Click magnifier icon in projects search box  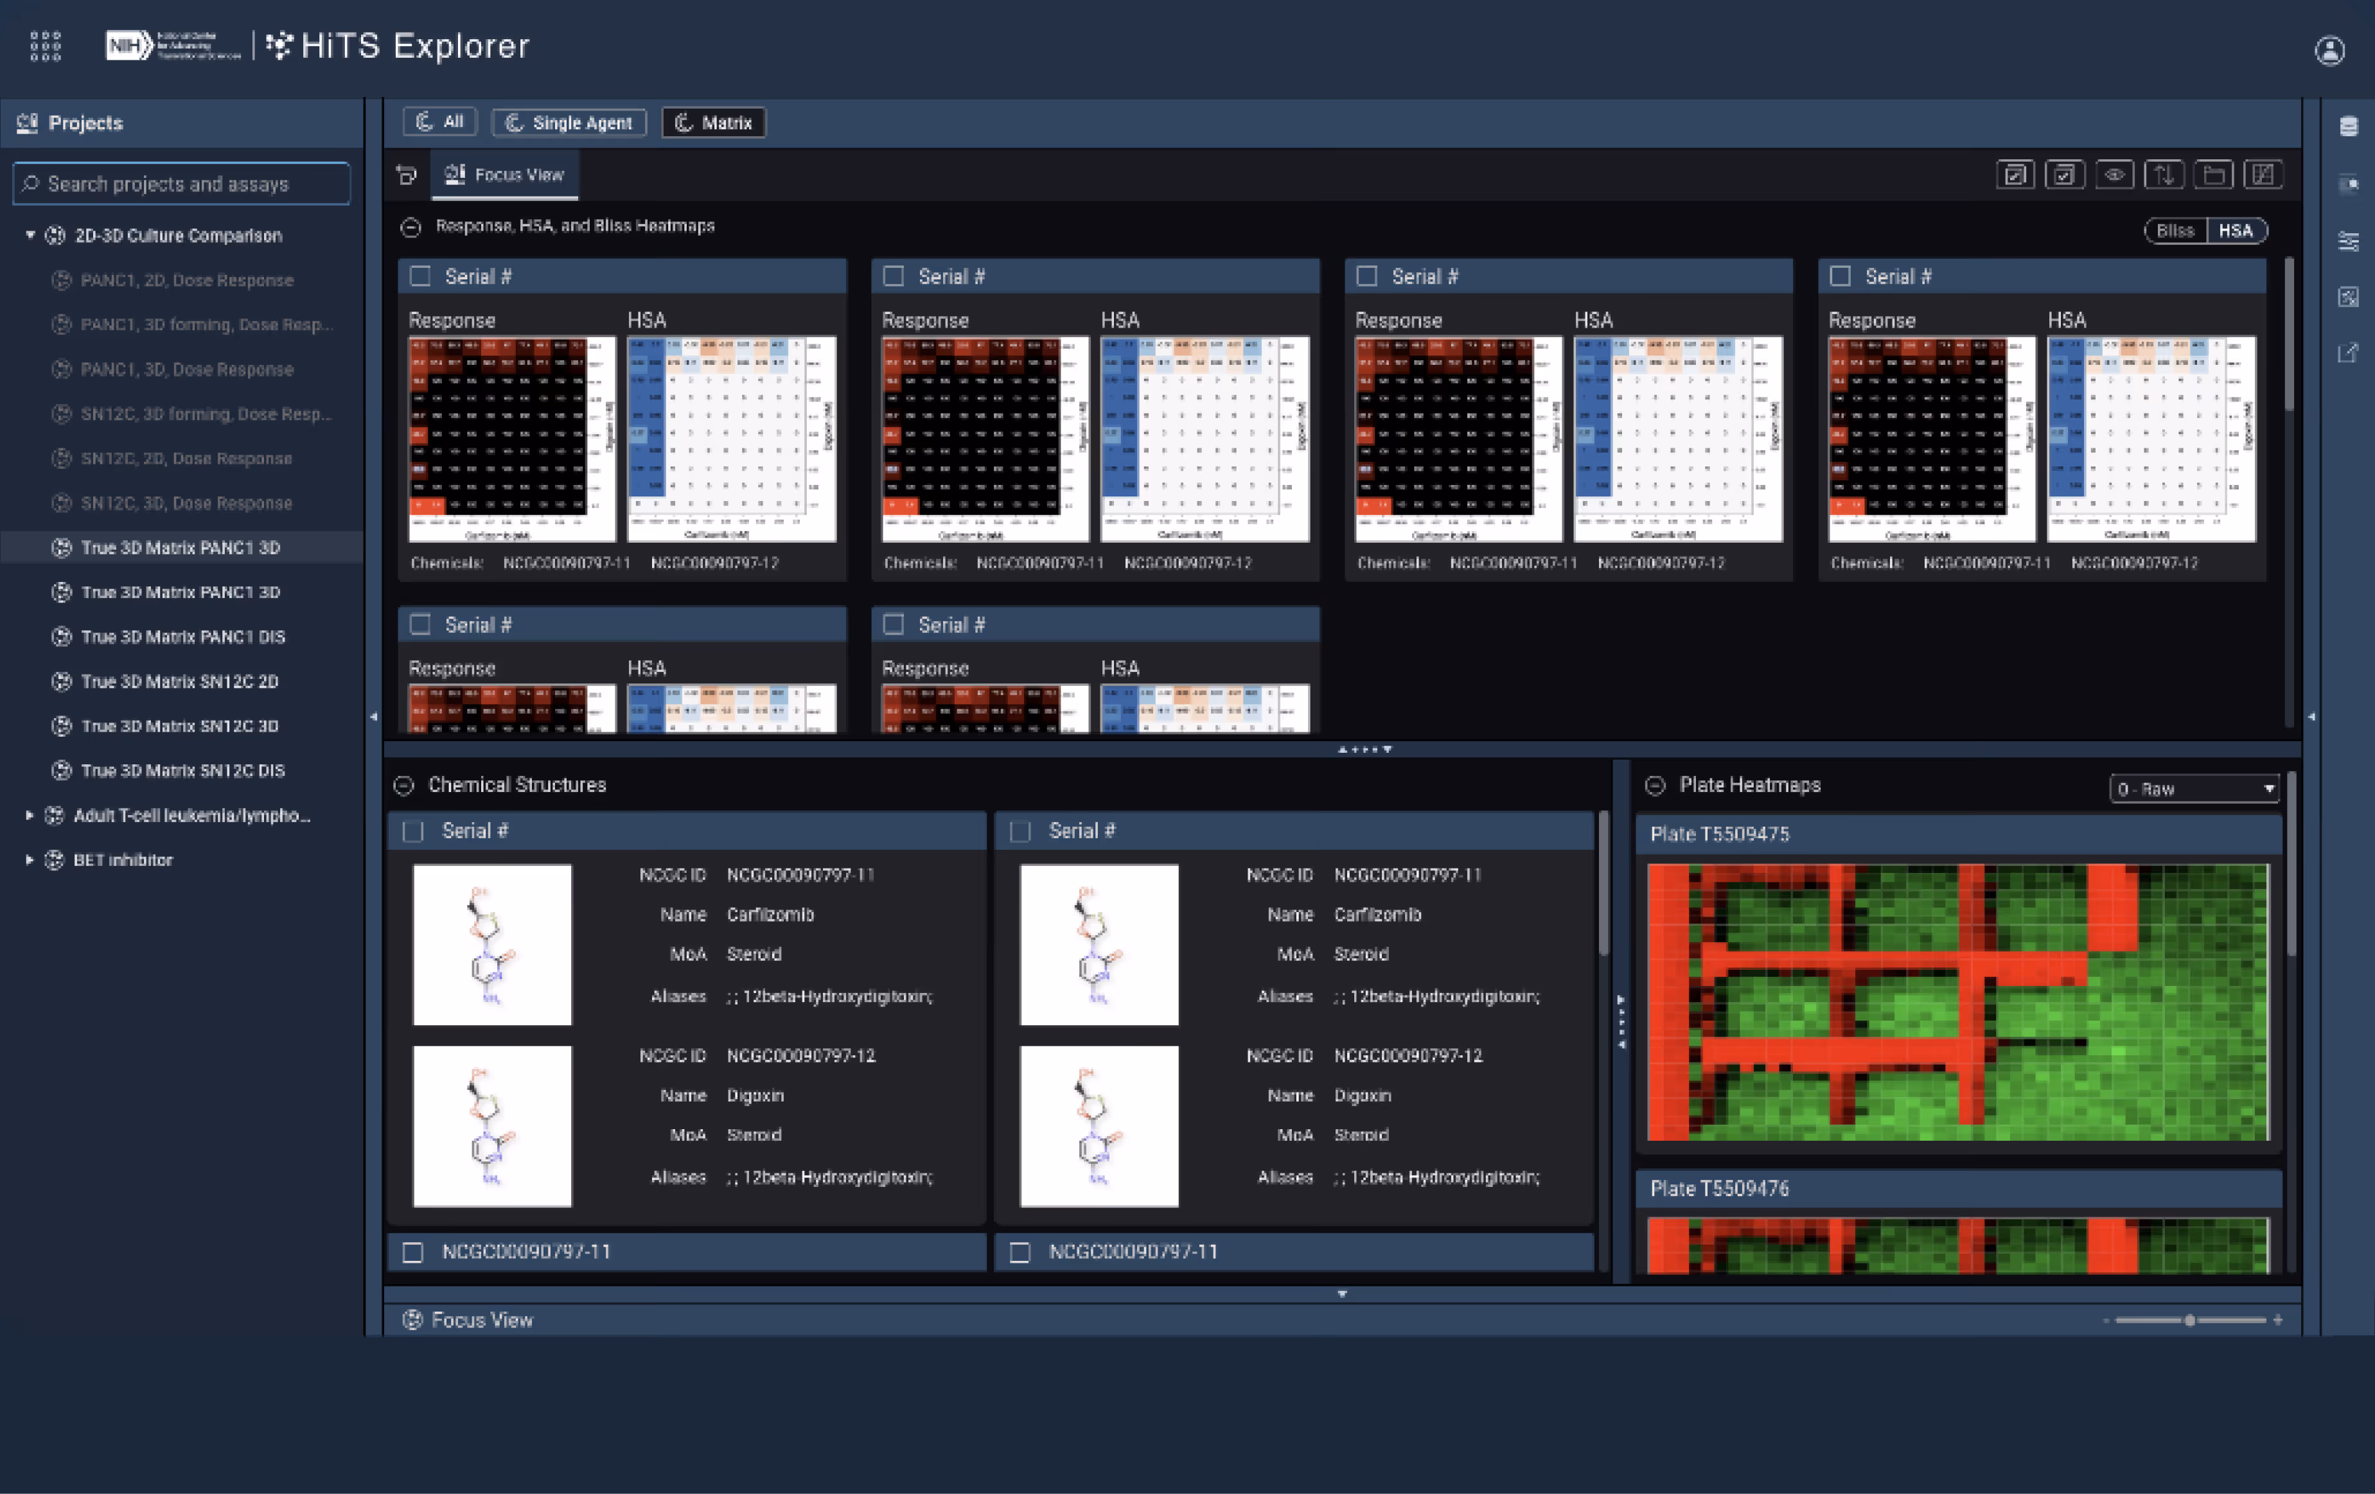coord(31,184)
